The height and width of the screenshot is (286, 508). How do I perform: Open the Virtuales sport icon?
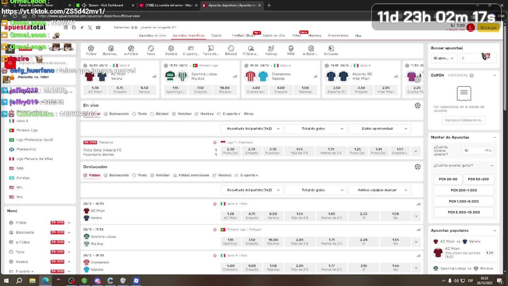331,48
